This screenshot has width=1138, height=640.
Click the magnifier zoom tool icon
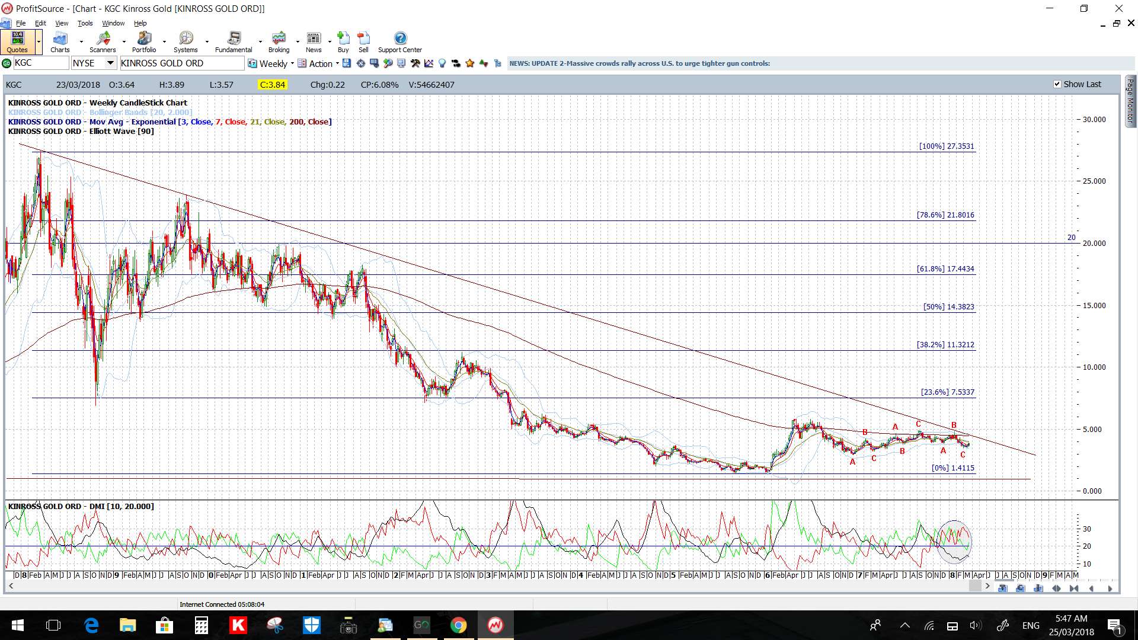click(388, 63)
